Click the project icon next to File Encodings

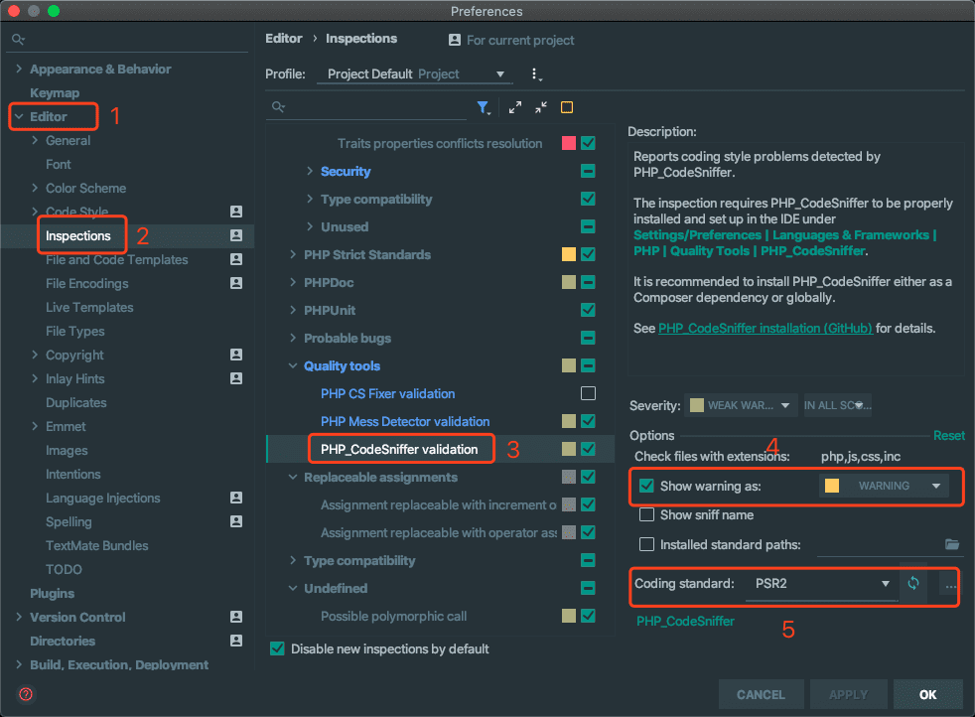click(236, 283)
